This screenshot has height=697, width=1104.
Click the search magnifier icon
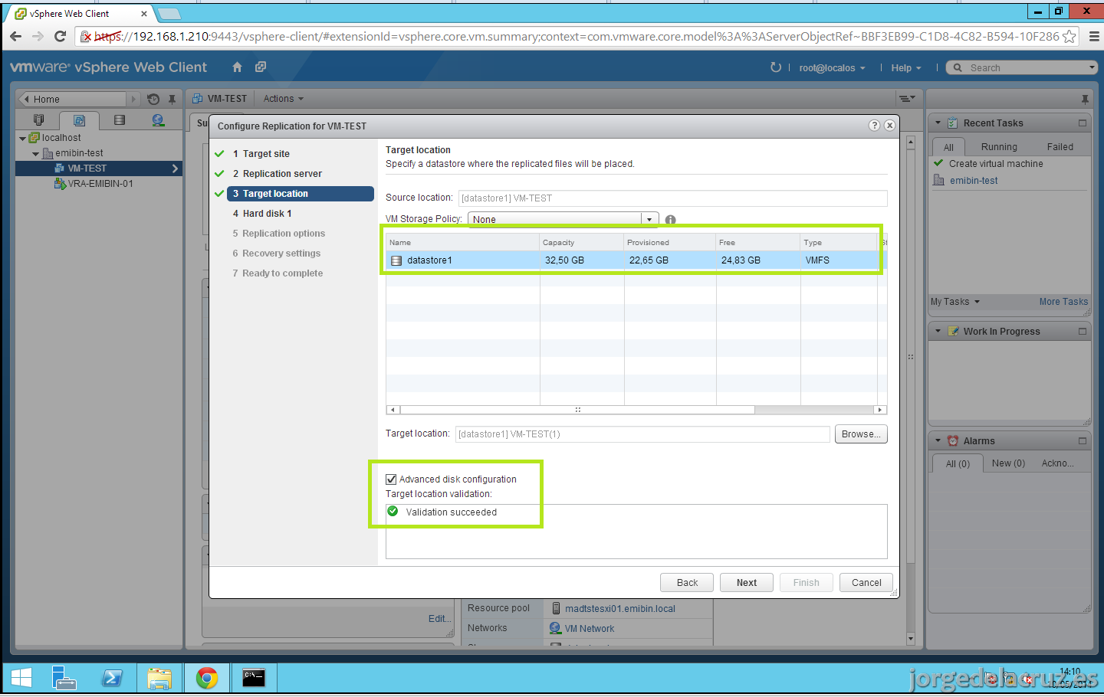pos(958,67)
